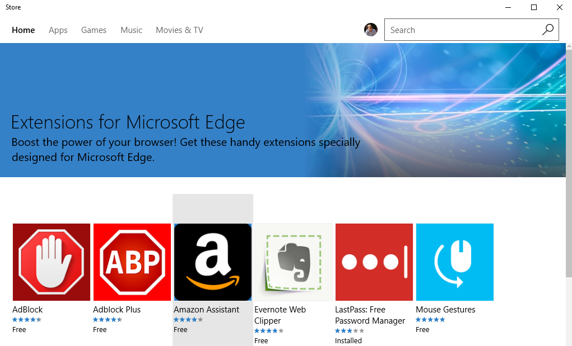The width and height of the screenshot is (572, 346).
Task: Click the search magnifier icon
Action: [547, 30]
